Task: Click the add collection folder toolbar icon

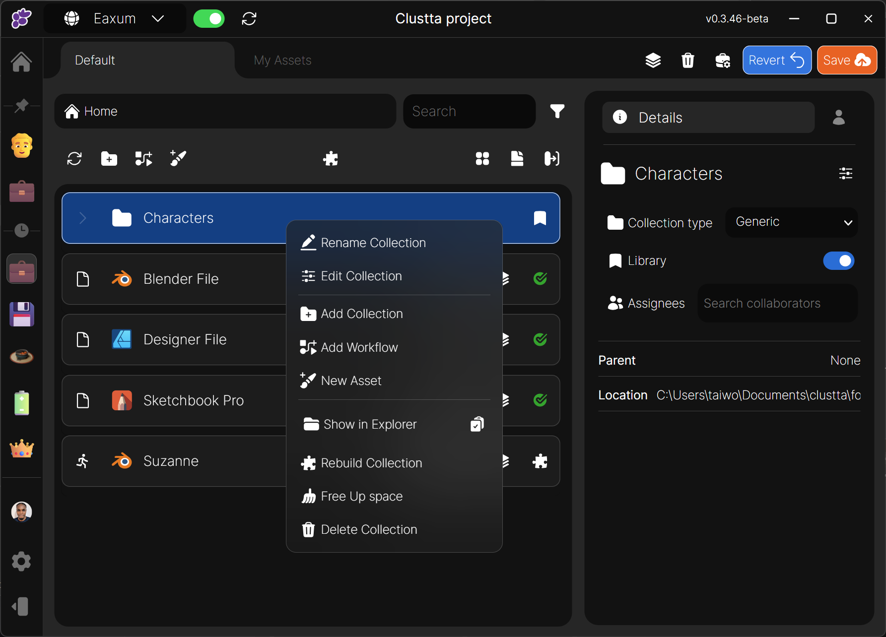Action: coord(109,159)
